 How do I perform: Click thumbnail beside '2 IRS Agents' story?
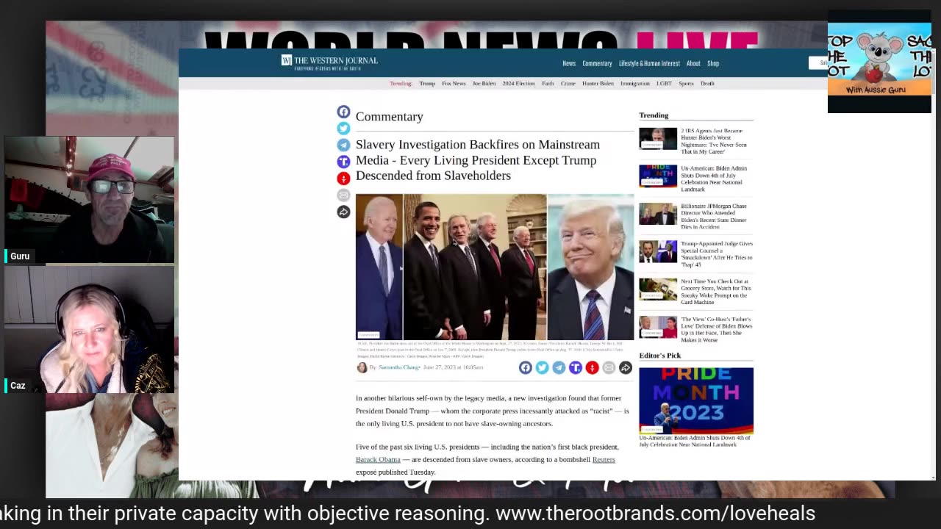tap(658, 138)
